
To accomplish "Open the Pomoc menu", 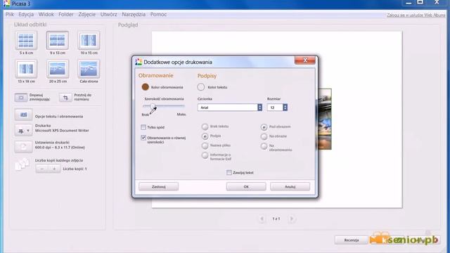I will tap(158, 14).
